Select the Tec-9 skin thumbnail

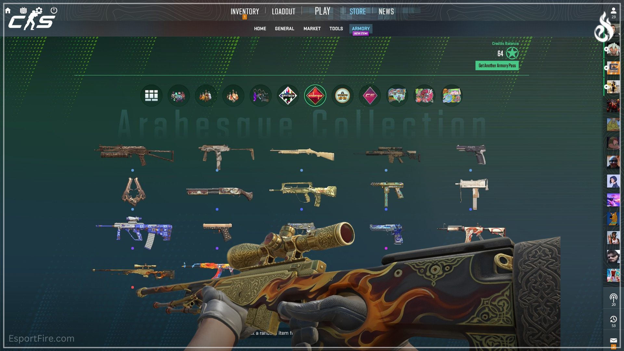387,194
